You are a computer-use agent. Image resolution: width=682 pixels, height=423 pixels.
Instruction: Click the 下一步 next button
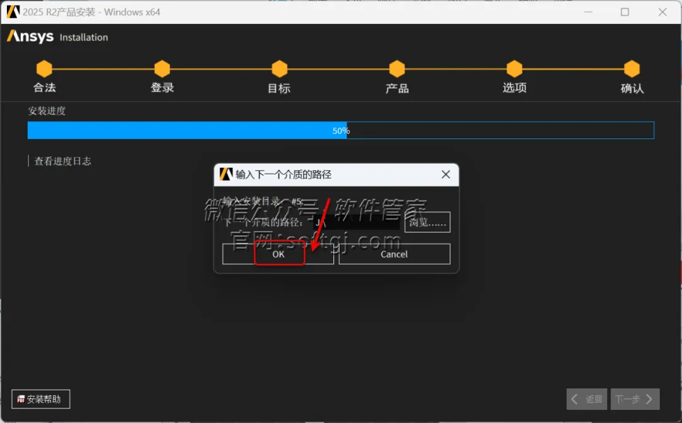(635, 399)
